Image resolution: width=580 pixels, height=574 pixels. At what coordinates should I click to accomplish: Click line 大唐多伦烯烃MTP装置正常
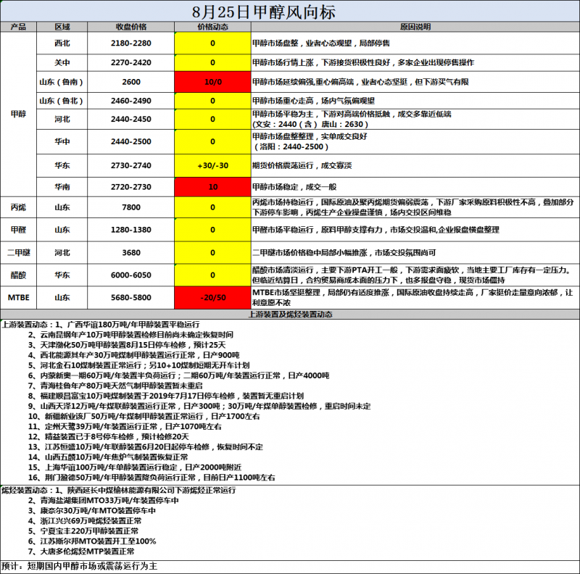[81, 551]
